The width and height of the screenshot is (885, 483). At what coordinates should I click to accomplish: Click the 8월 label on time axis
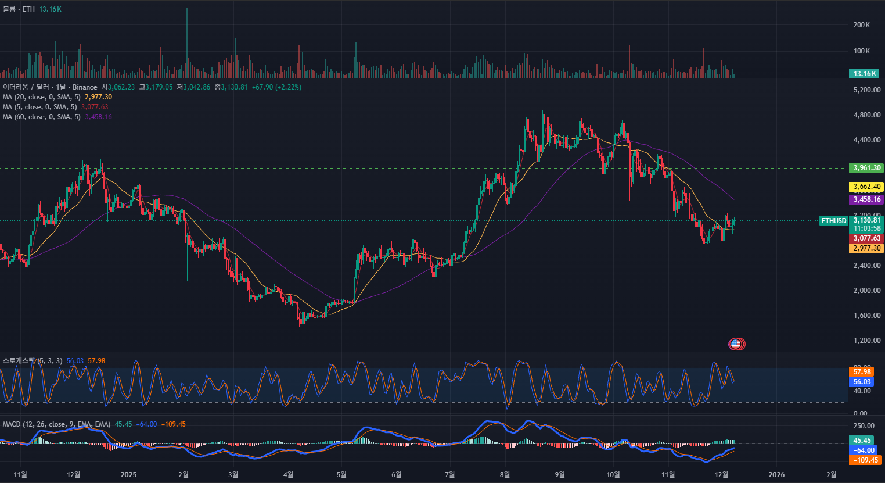tap(505, 475)
